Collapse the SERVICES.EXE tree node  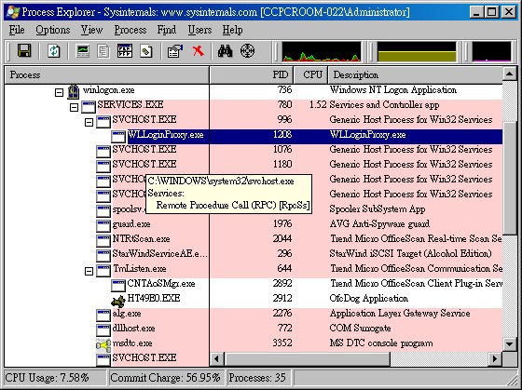(74, 107)
